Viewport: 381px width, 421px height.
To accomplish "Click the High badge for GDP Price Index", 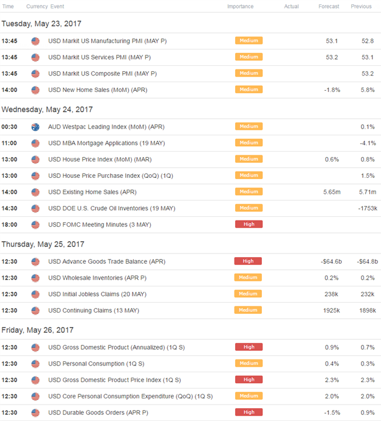I will pyautogui.click(x=249, y=380).
